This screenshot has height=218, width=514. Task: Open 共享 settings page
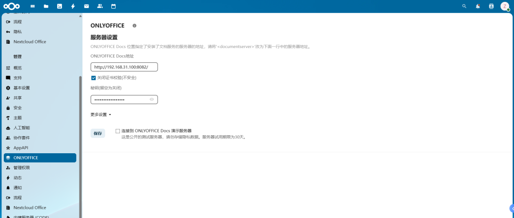point(40,98)
